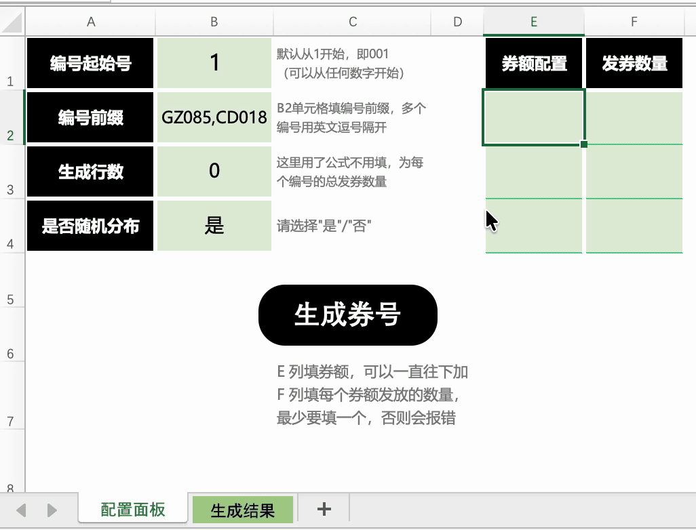Click the selected empty cell E2
This screenshot has width=696, height=530.
pyautogui.click(x=534, y=117)
